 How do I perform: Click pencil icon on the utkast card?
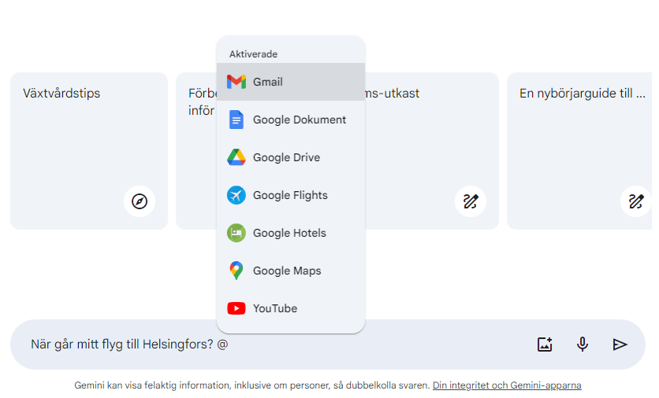(x=471, y=201)
